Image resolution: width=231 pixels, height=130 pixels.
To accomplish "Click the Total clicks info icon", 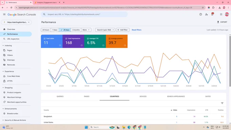I will [x=60, y=45].
